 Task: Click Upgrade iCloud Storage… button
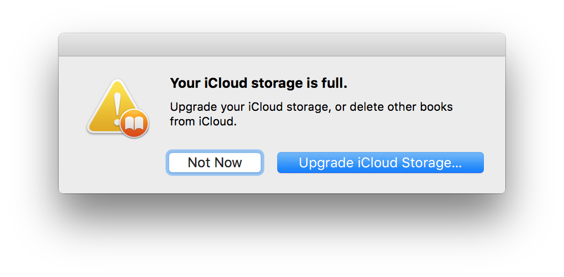coord(380,163)
